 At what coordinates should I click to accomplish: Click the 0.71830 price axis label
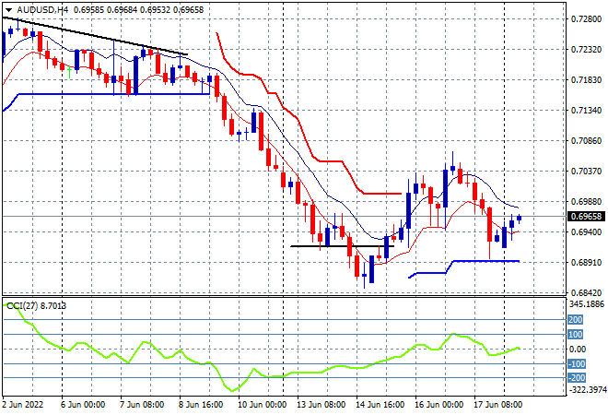(586, 80)
